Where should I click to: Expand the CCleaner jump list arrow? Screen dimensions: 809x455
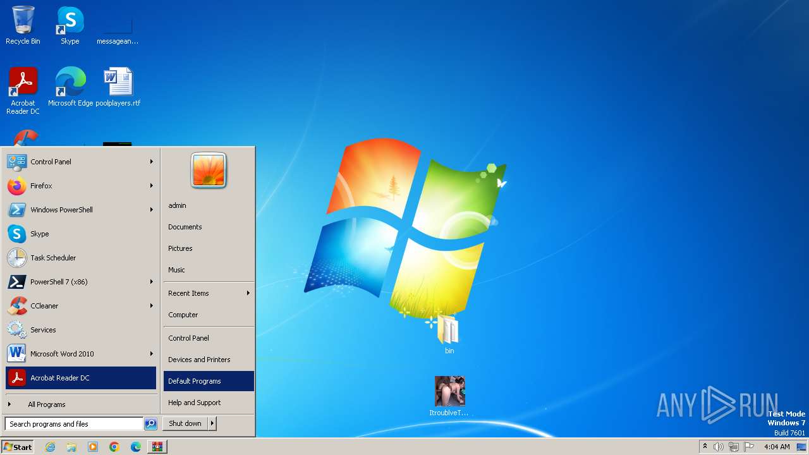[x=152, y=306]
